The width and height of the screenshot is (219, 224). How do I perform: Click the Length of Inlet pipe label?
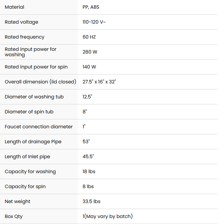27,156
